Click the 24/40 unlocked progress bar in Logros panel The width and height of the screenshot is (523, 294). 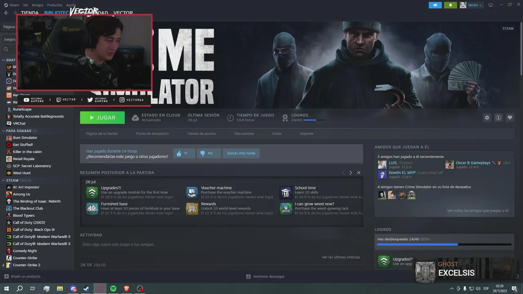pyautogui.click(x=444, y=245)
